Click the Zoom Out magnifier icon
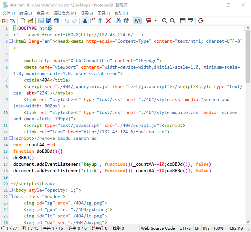Screen dimensions: 251x232 (173, 21)
